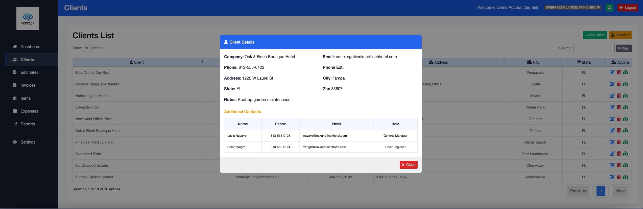Click the Evergreen Landscaping Group badge
The width and height of the screenshot is (643, 209).
[573, 8]
